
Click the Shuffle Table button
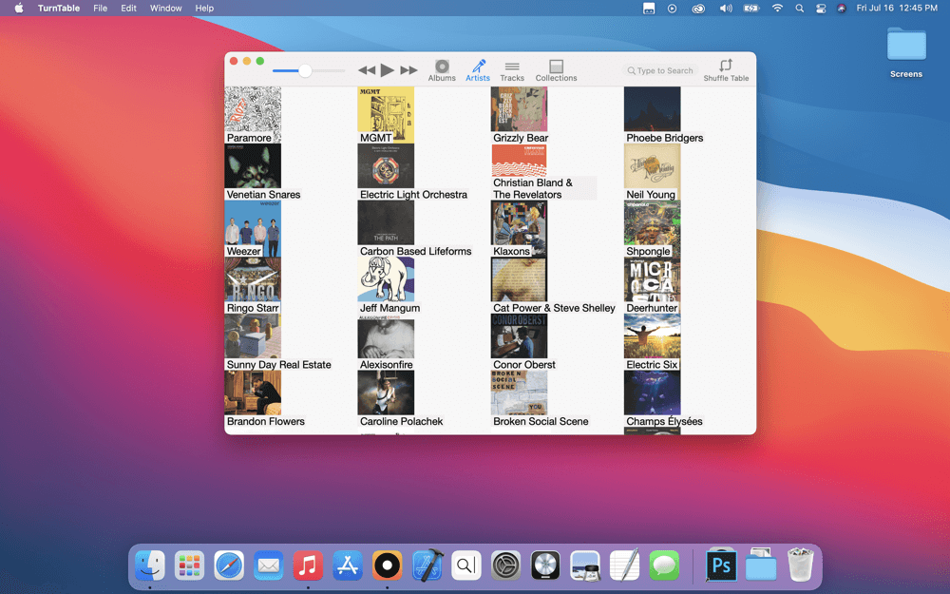(x=726, y=70)
